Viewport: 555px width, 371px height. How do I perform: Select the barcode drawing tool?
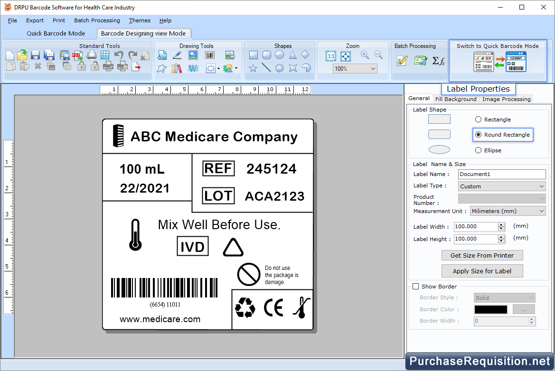click(210, 55)
